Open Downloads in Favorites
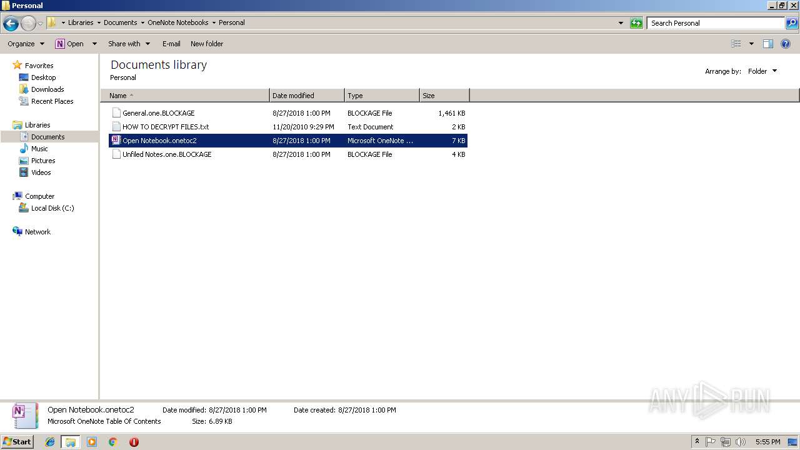 (x=47, y=89)
